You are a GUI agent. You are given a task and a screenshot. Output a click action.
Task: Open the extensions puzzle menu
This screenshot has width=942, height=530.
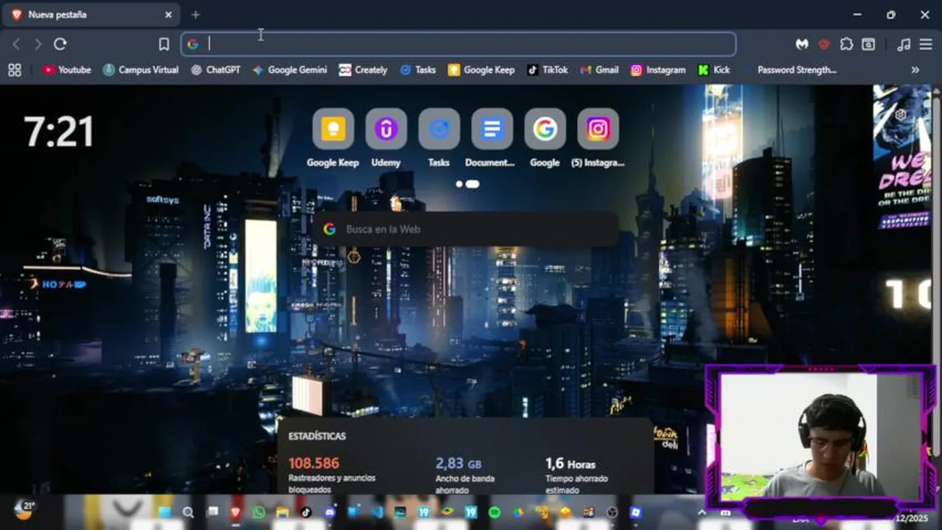[x=846, y=44]
